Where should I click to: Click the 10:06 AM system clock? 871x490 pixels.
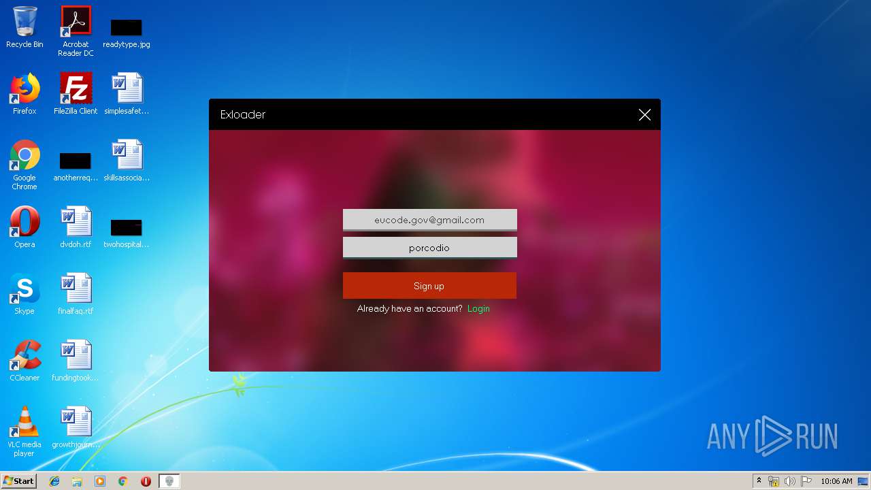(x=836, y=481)
